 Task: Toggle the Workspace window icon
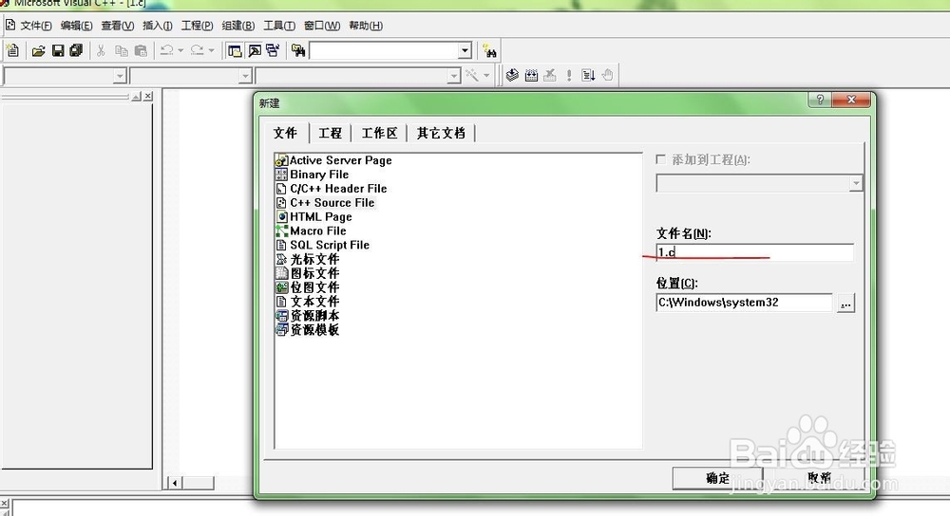coord(235,51)
